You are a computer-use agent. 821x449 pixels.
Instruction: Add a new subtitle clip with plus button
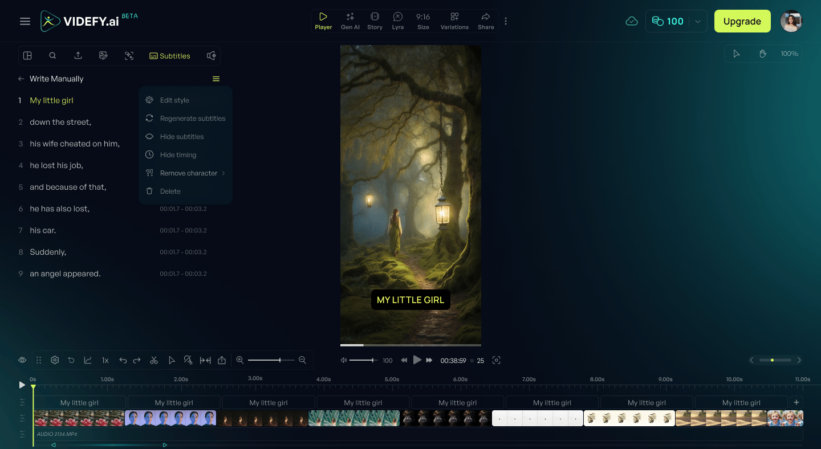(x=797, y=402)
